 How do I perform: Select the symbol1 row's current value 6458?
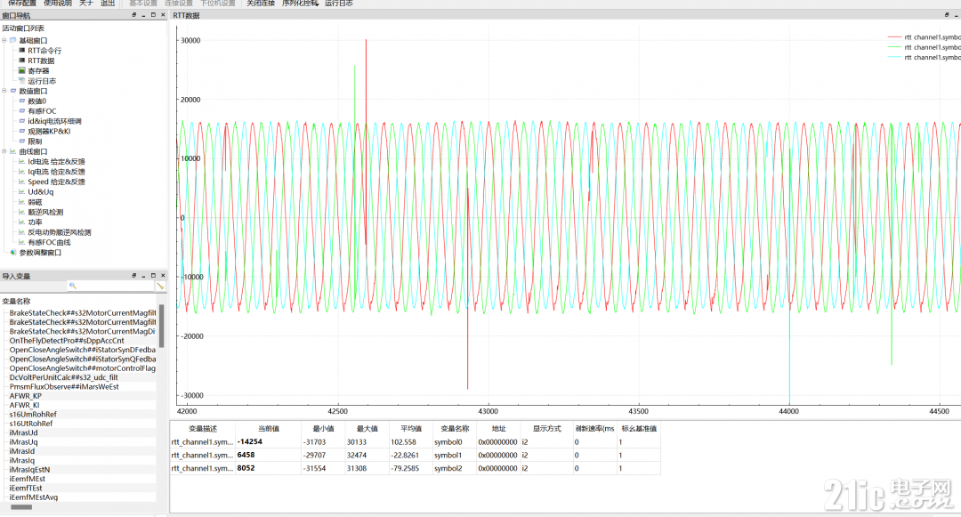(x=269, y=455)
